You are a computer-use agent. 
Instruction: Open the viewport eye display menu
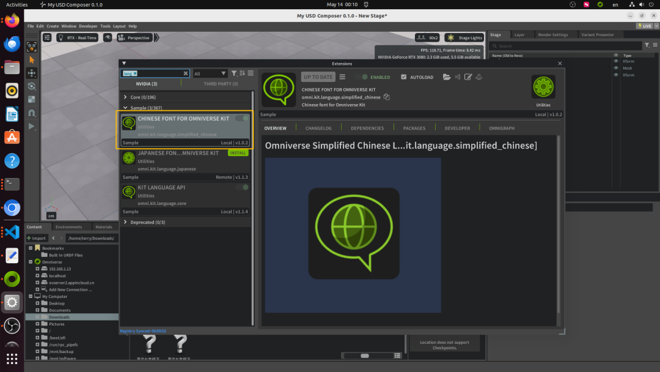pos(108,37)
